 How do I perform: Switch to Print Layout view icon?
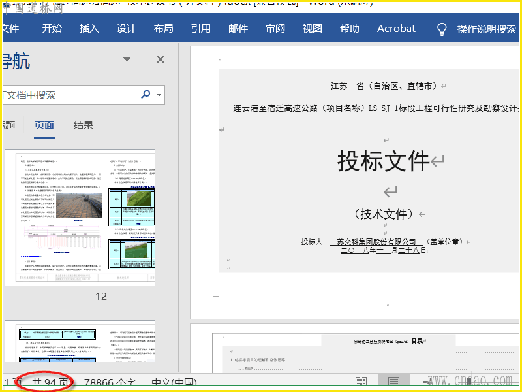coord(393,382)
